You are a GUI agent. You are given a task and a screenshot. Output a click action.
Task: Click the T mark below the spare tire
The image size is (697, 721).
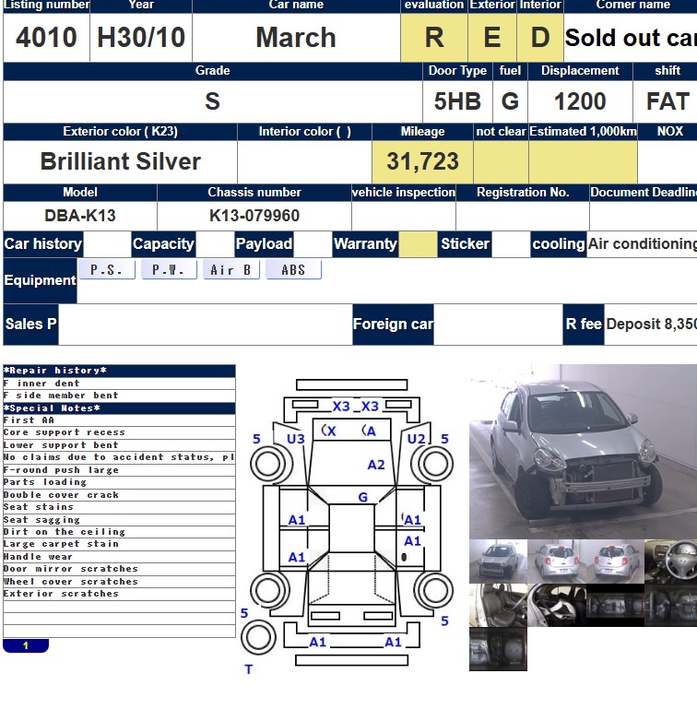click(249, 669)
